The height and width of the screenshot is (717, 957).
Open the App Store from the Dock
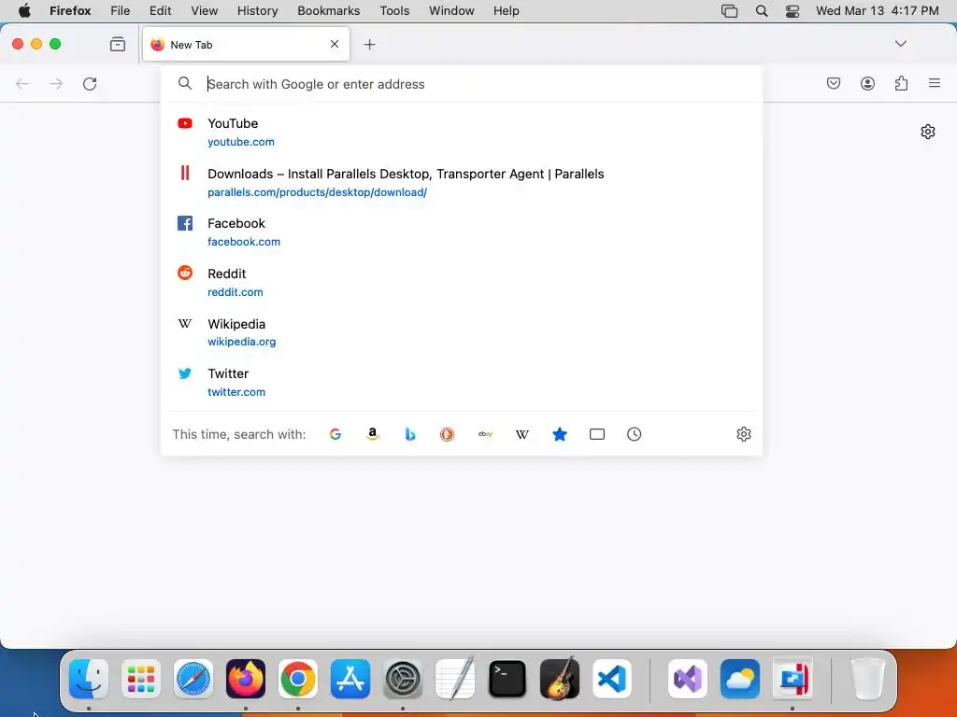350,679
